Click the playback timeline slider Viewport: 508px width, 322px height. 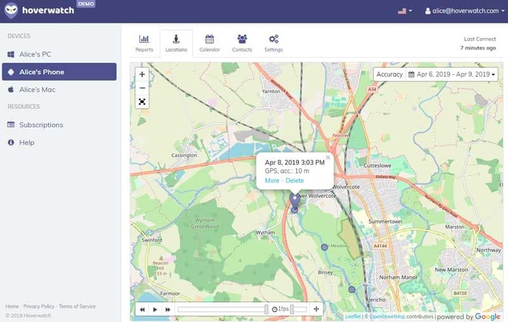[x=223, y=309]
